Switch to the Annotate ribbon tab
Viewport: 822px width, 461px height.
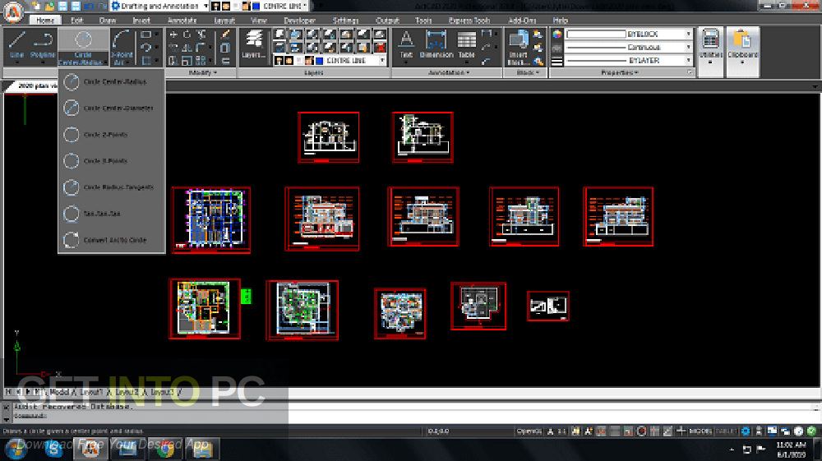[x=182, y=21]
